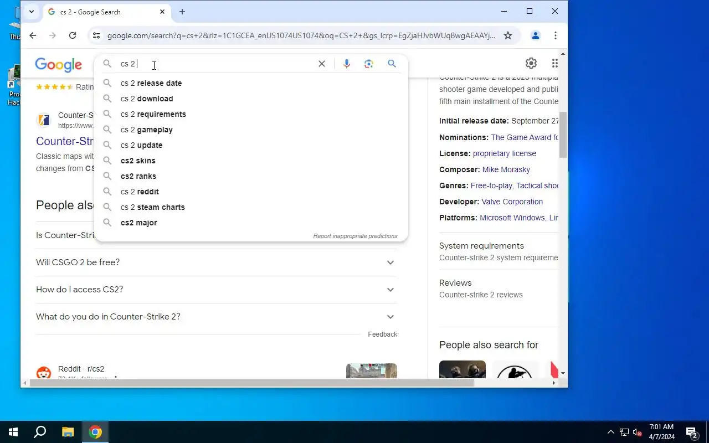This screenshot has width=709, height=443.
Task: Expand 'How do I access CS2?' question
Action: coord(217,290)
